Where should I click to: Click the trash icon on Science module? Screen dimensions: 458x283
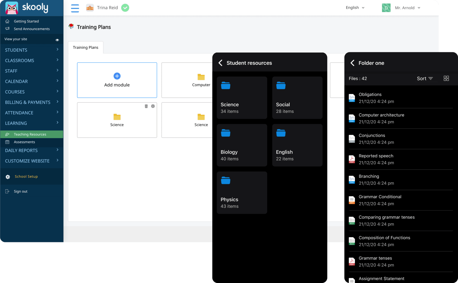click(x=146, y=106)
